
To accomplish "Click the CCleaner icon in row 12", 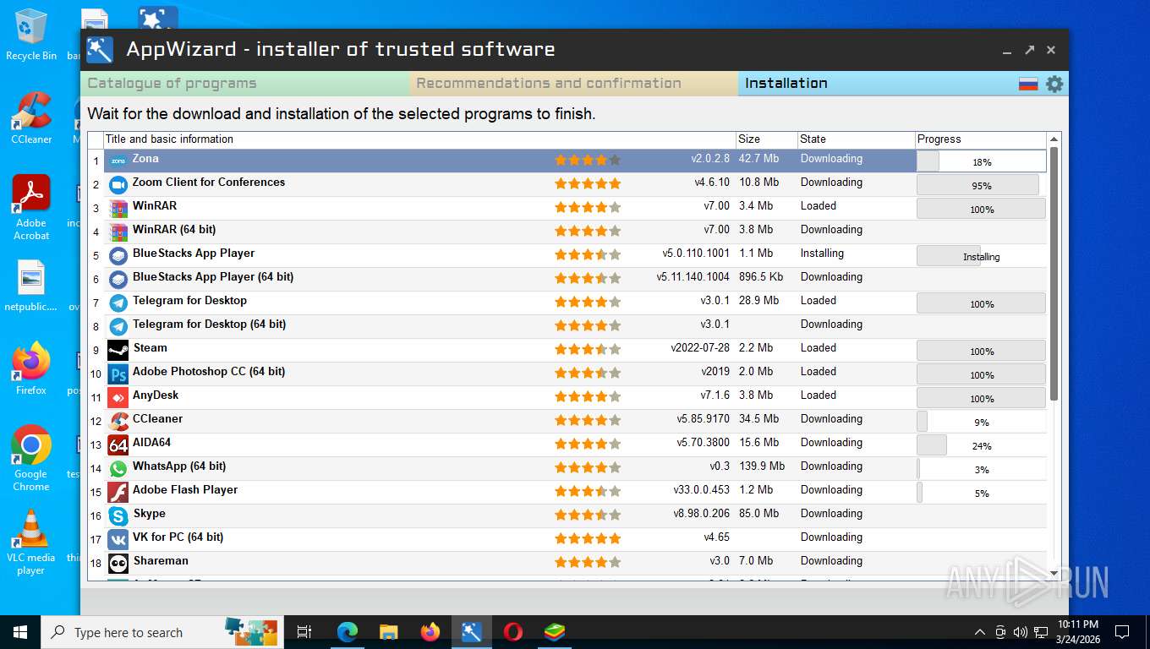I will (x=118, y=421).
